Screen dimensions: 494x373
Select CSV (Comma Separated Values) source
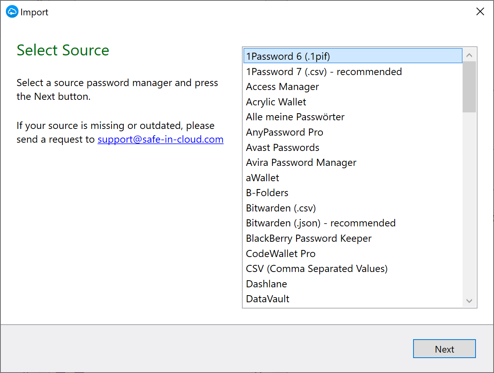[353, 268]
